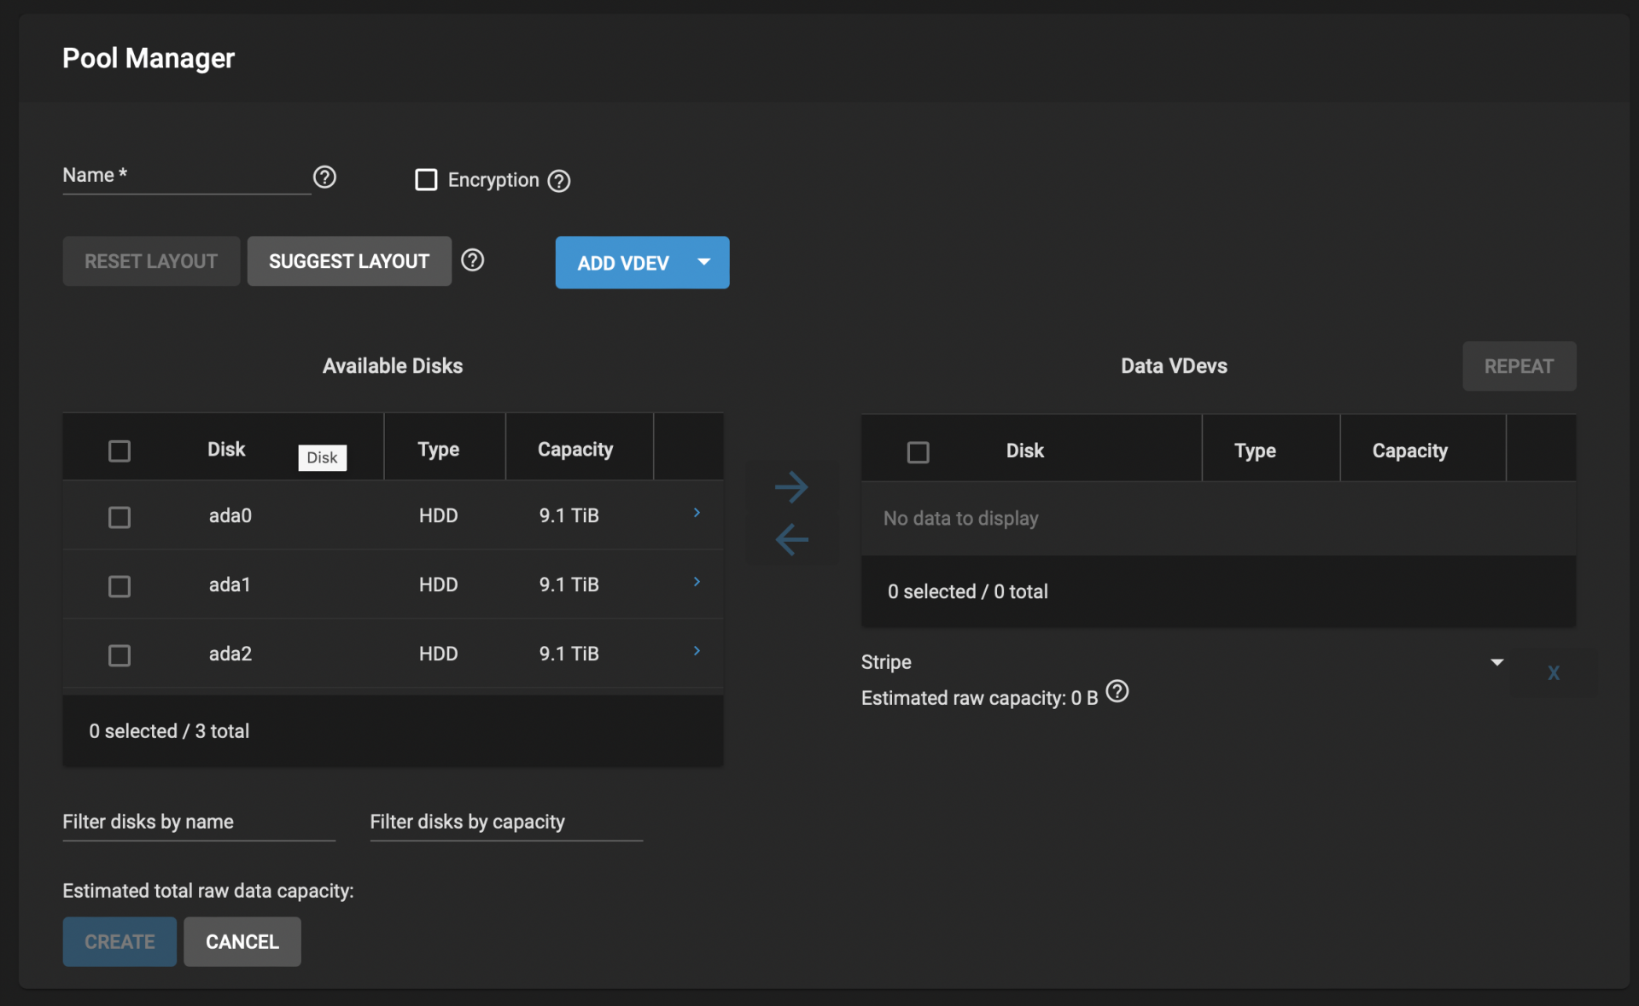This screenshot has height=1006, width=1639.
Task: Select the ada0 disk name
Action: click(x=230, y=515)
